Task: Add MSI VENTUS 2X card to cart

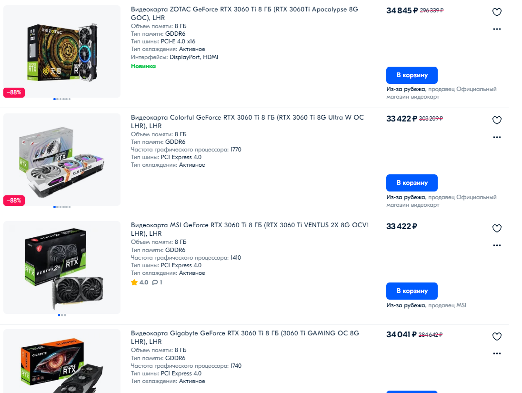Action: [x=412, y=291]
